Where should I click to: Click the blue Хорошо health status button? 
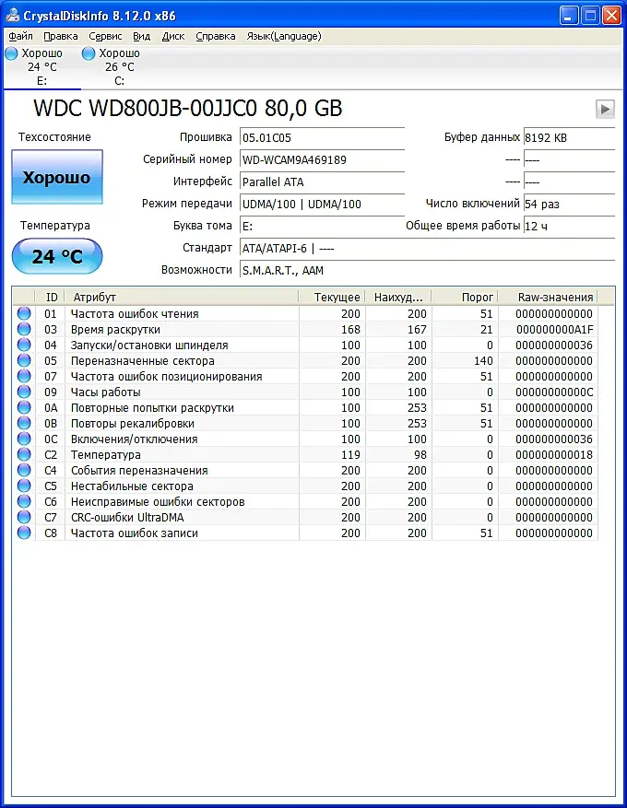click(57, 177)
